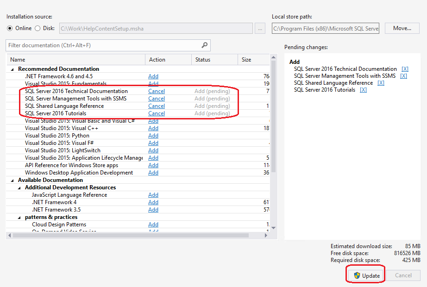Cancel the pending SQL Server 2016 Technical Documentation add
427x287 pixels.
156,91
